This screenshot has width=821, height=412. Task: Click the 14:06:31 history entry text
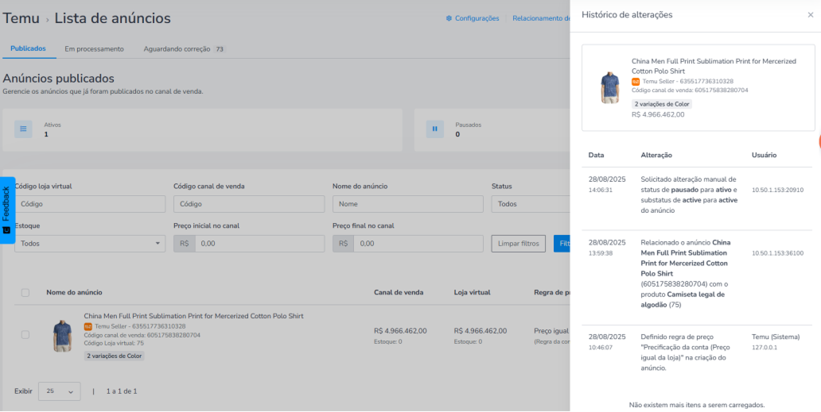(x=688, y=194)
